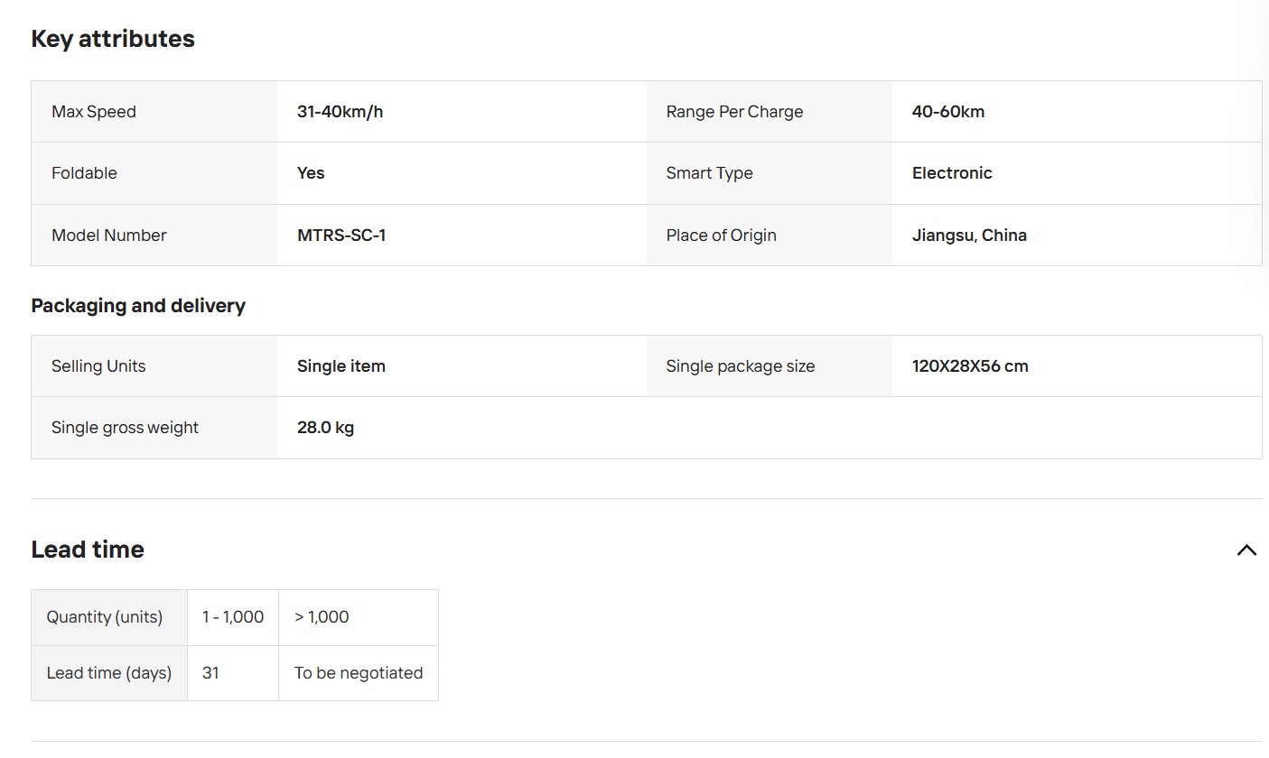Click the Key attributes heading
Viewport: 1269px width, 758px height.
113,39
